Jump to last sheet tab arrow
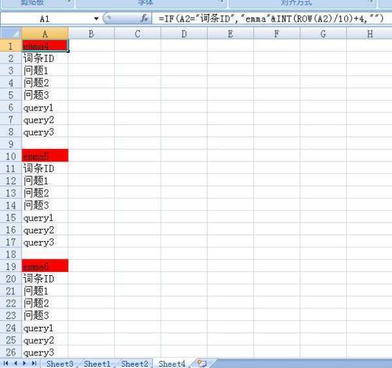Viewport: 392px width, 368px height. [34, 363]
